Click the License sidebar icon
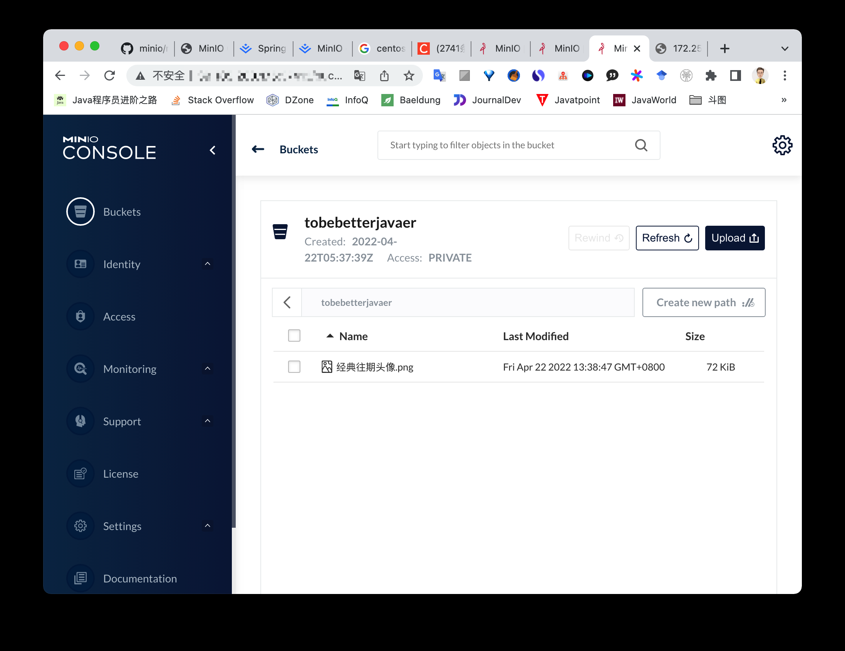Image resolution: width=845 pixels, height=651 pixels. 80,473
